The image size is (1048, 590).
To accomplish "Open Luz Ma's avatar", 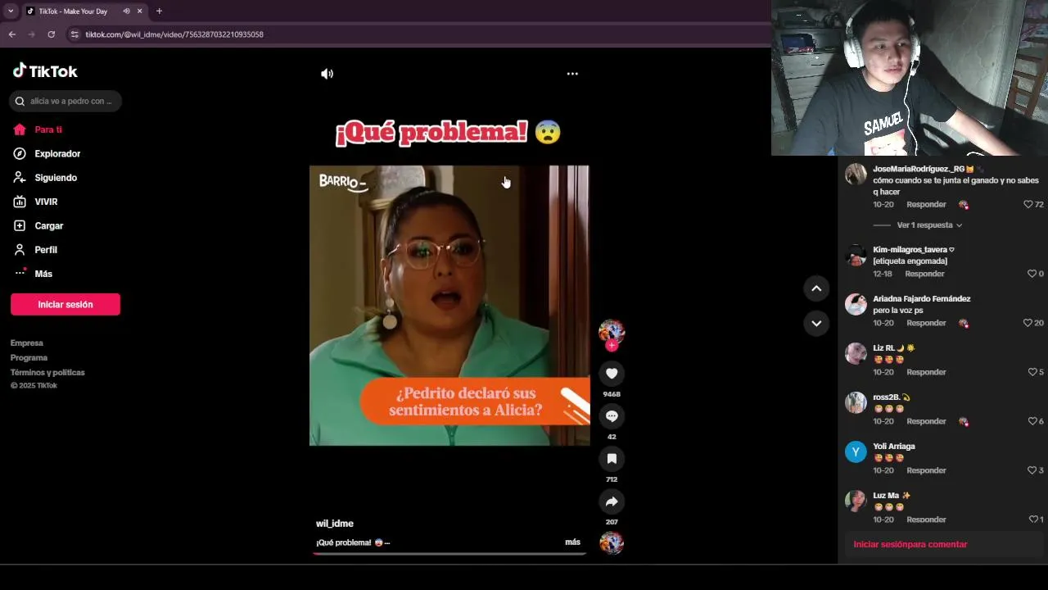I will pyautogui.click(x=856, y=501).
